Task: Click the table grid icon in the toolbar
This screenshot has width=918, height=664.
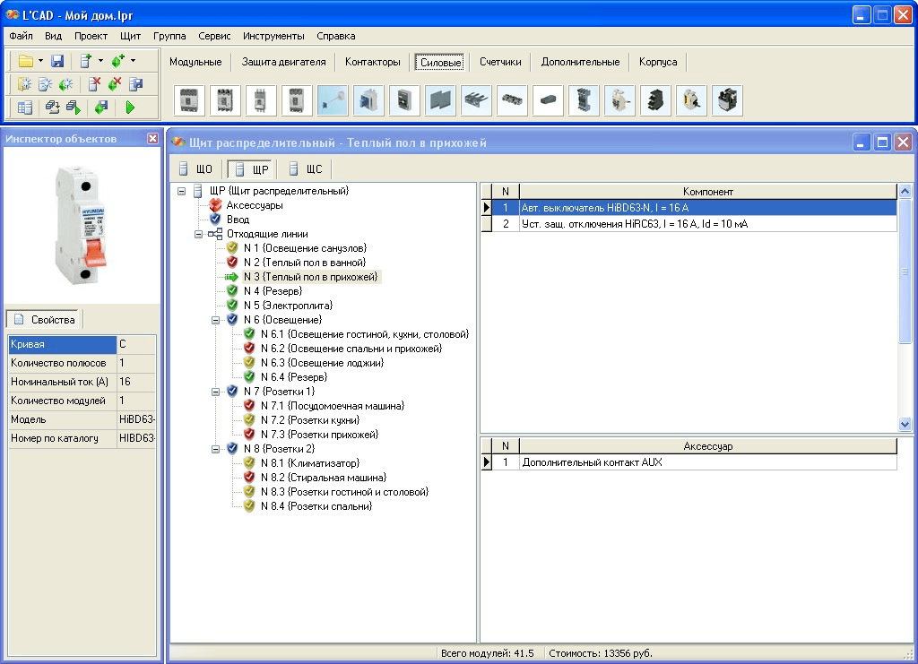Action: coord(25,108)
